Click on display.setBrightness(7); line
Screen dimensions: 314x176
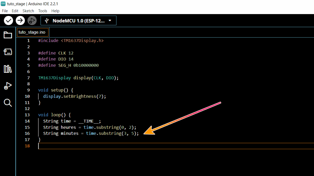click(x=75, y=96)
